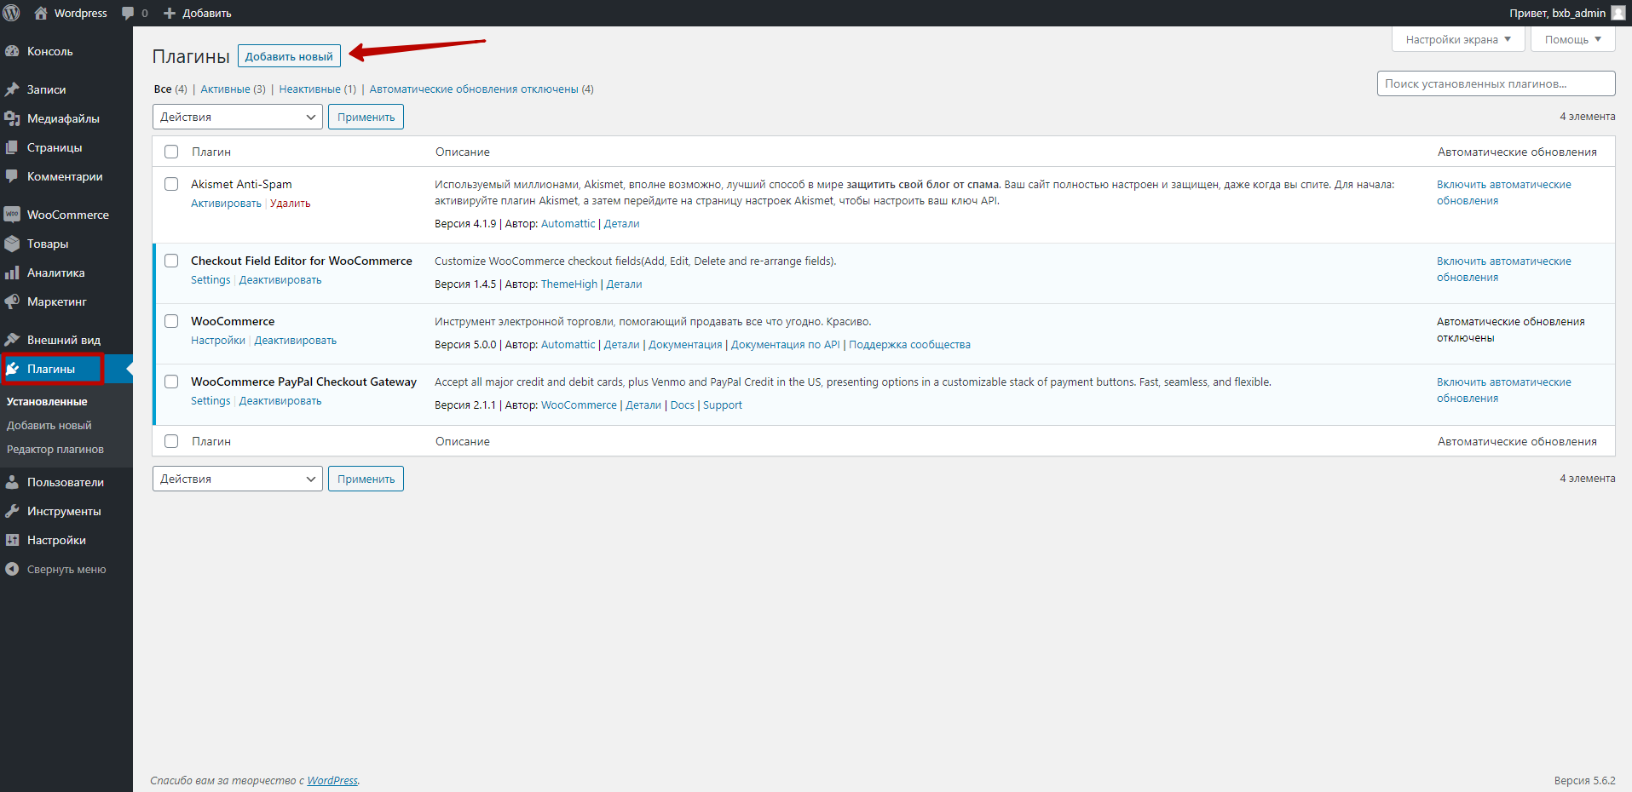Enable auto-updates for Akismet Anti-Spam
Image resolution: width=1632 pixels, height=792 pixels.
coord(1504,192)
